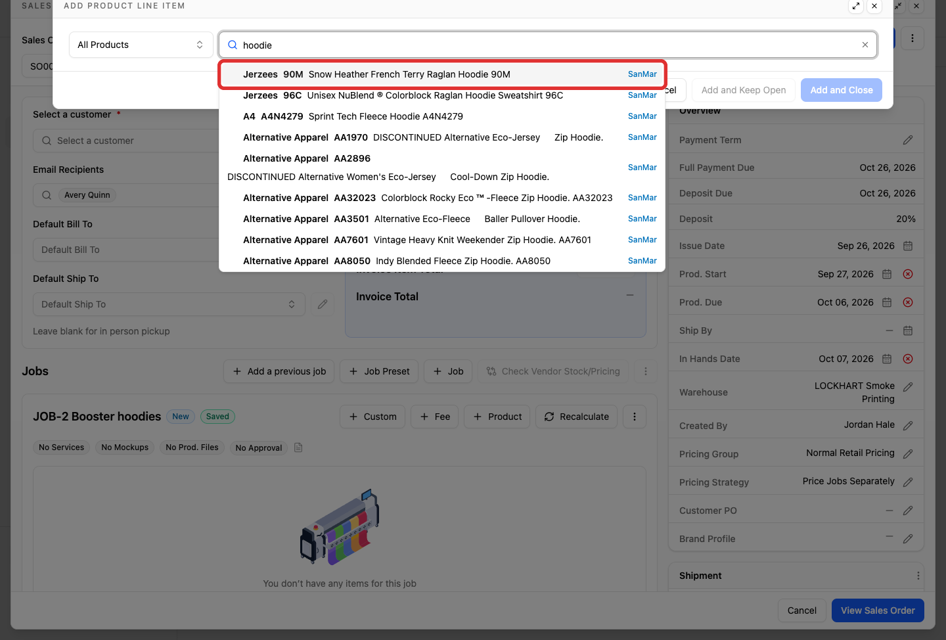
Task: Open the All Products filter dropdown
Action: [141, 45]
